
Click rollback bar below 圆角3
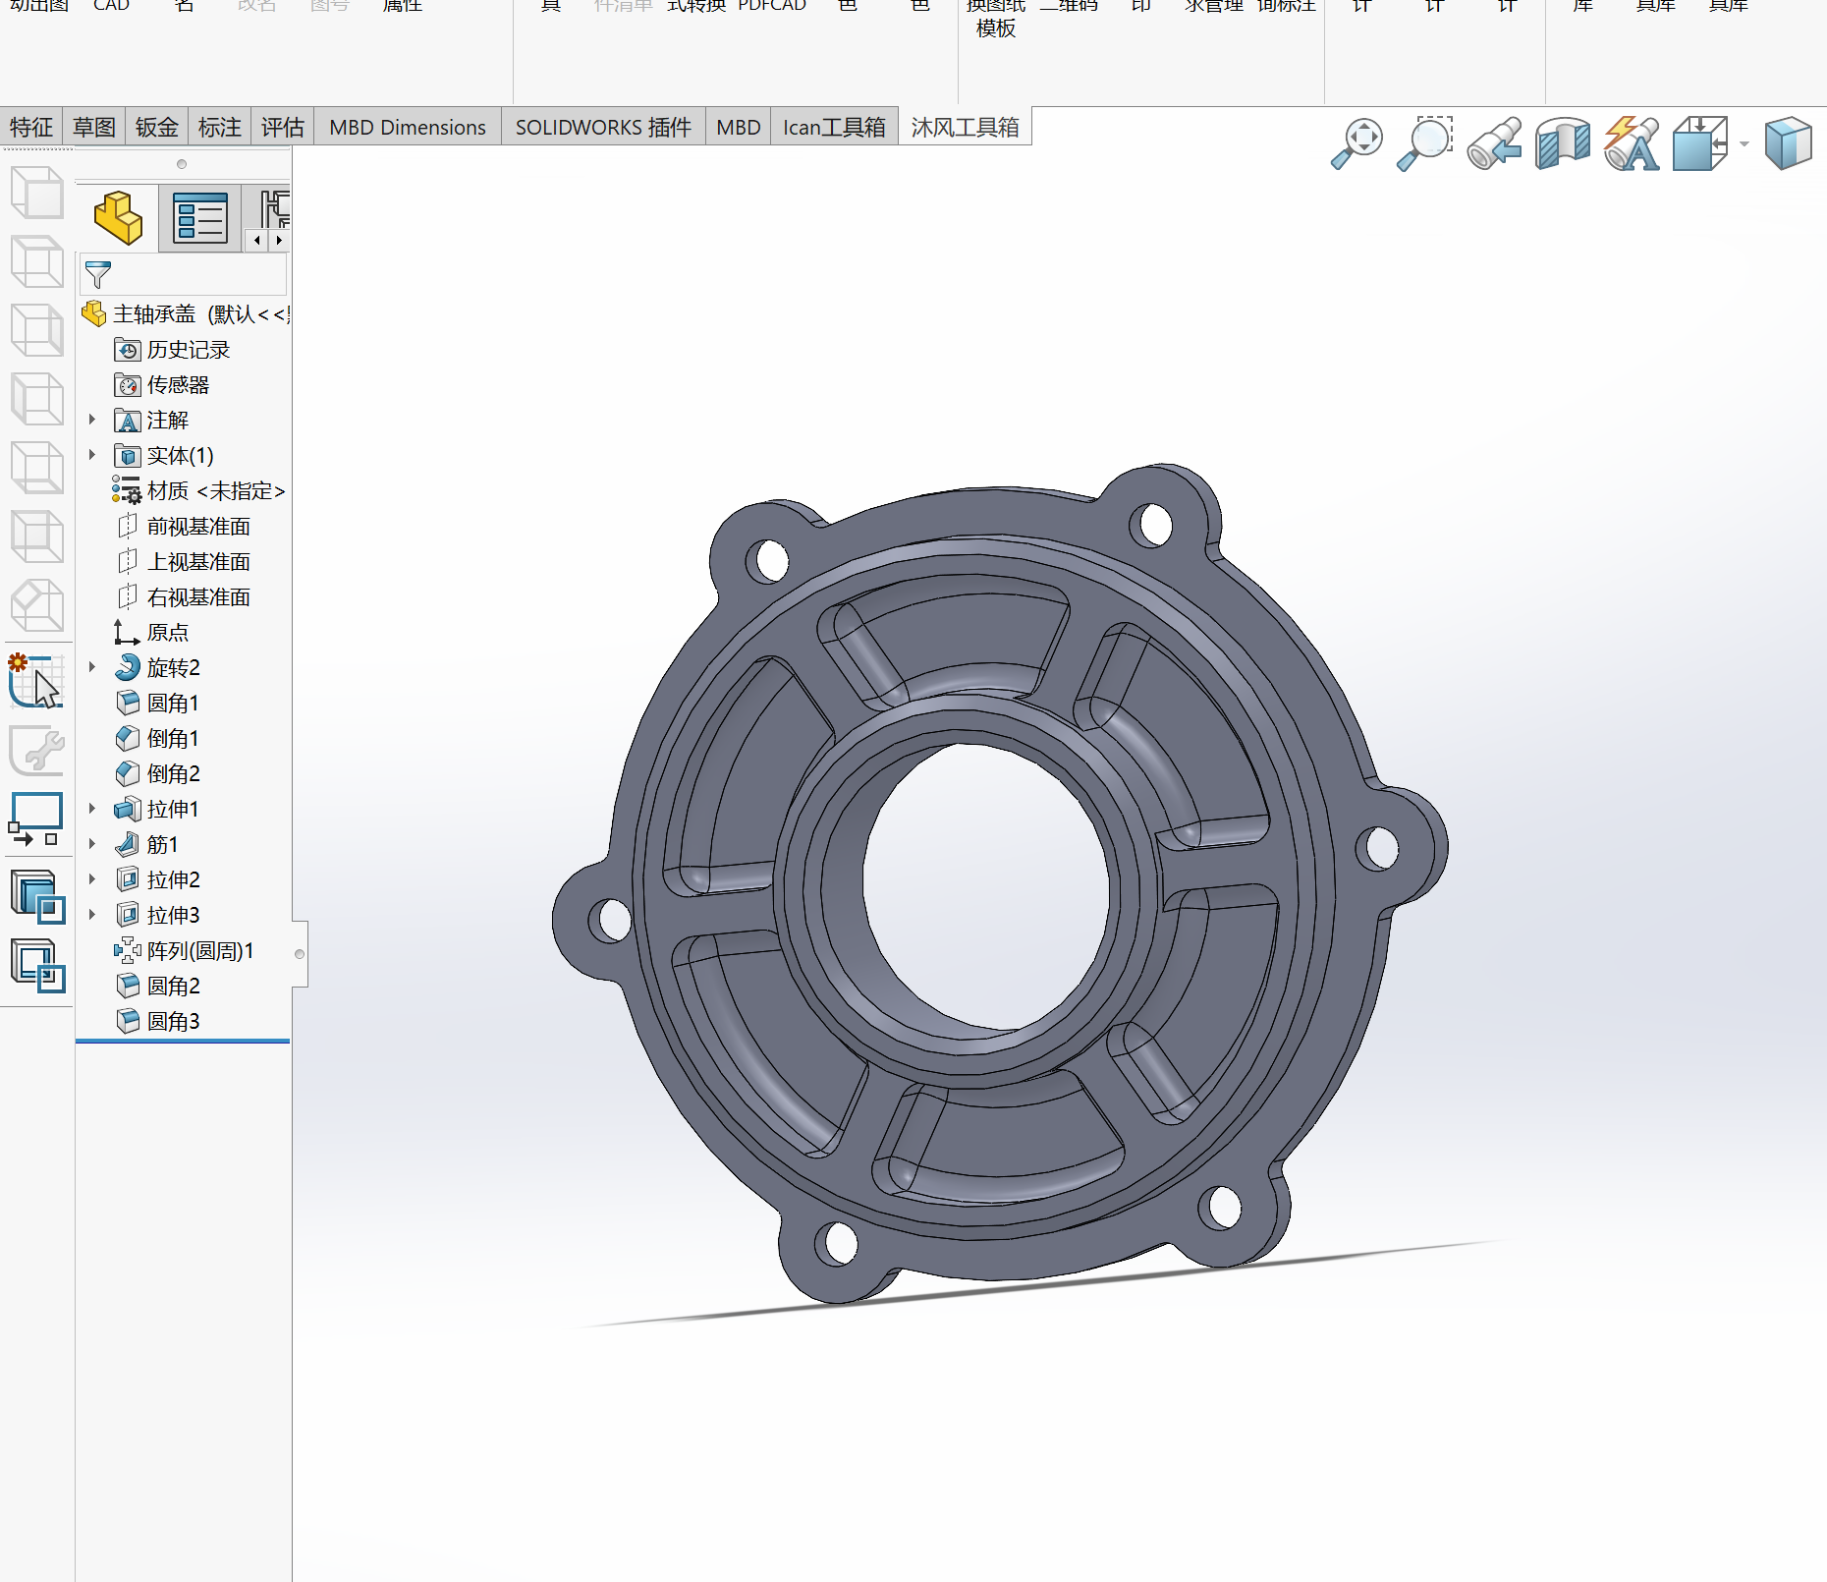point(183,1041)
